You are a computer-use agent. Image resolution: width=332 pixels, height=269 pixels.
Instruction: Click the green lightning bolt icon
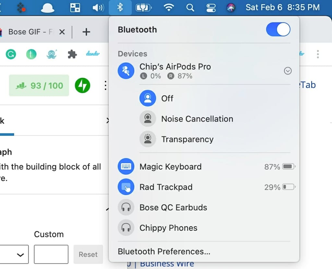click(83, 85)
